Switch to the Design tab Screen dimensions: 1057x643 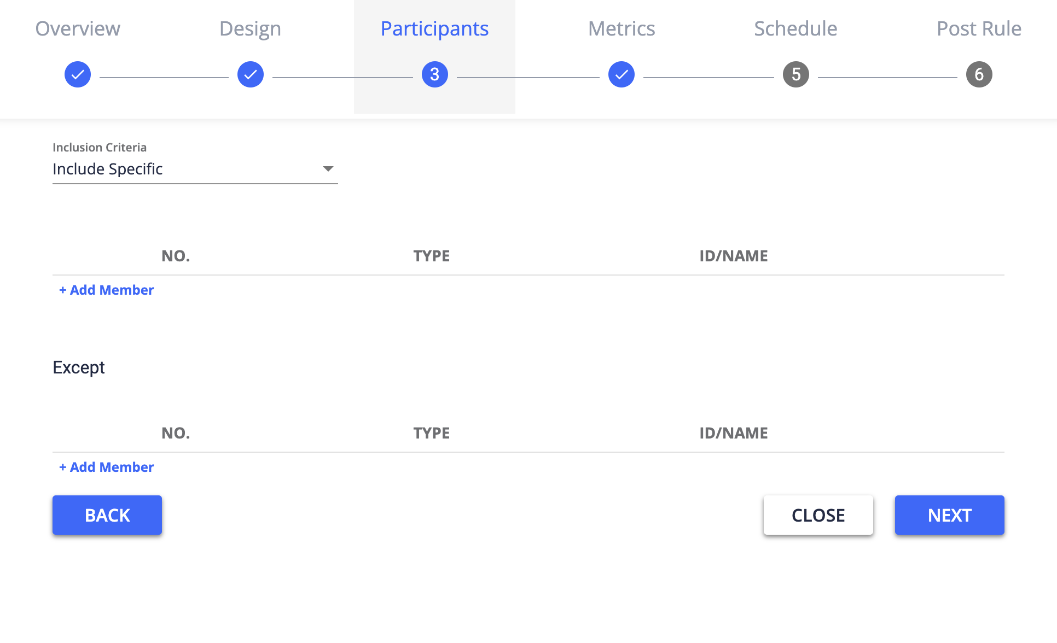(x=250, y=28)
